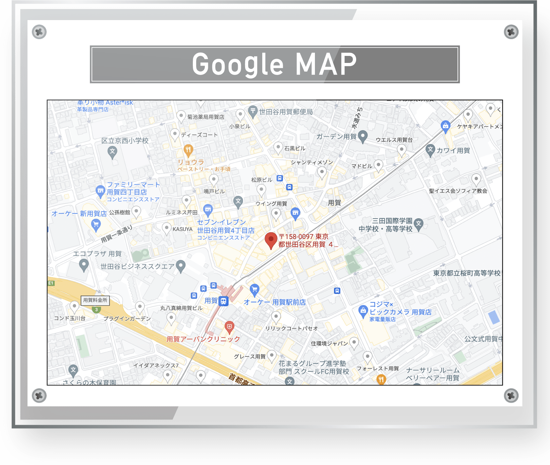Screen dimensions: 550x465
Task: Click the セブン-イレブン convenience store icon
Action: pyautogui.click(x=208, y=211)
